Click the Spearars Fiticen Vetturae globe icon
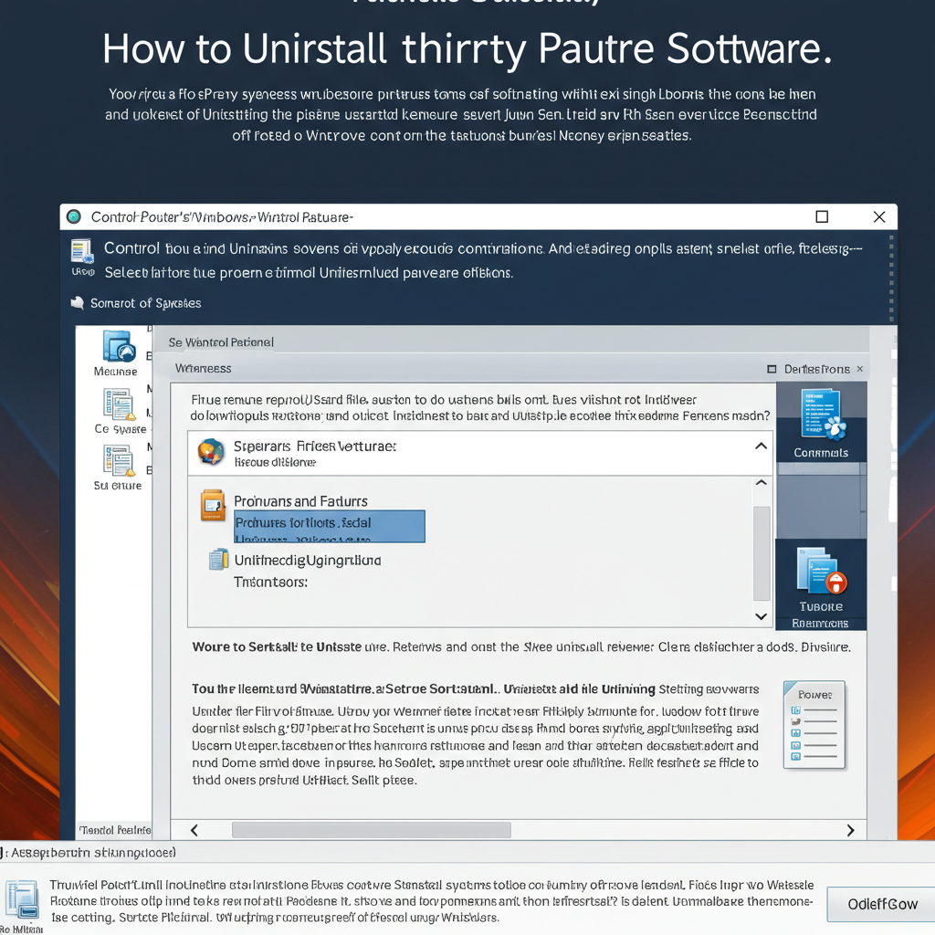The image size is (935, 935). pyautogui.click(x=211, y=451)
